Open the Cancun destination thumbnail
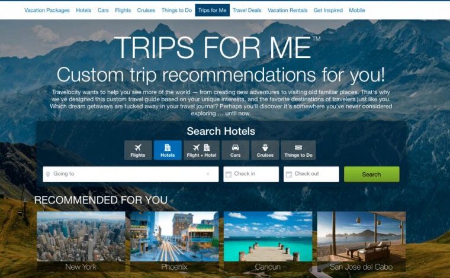Viewport: 450px width, 278px height. point(268,241)
